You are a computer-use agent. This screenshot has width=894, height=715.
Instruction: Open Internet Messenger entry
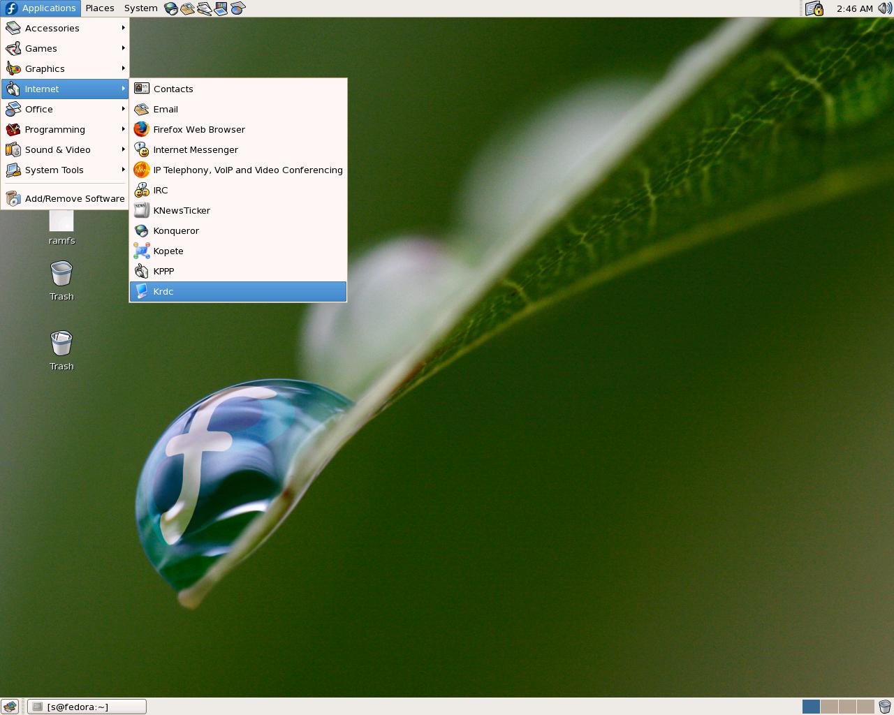point(238,149)
